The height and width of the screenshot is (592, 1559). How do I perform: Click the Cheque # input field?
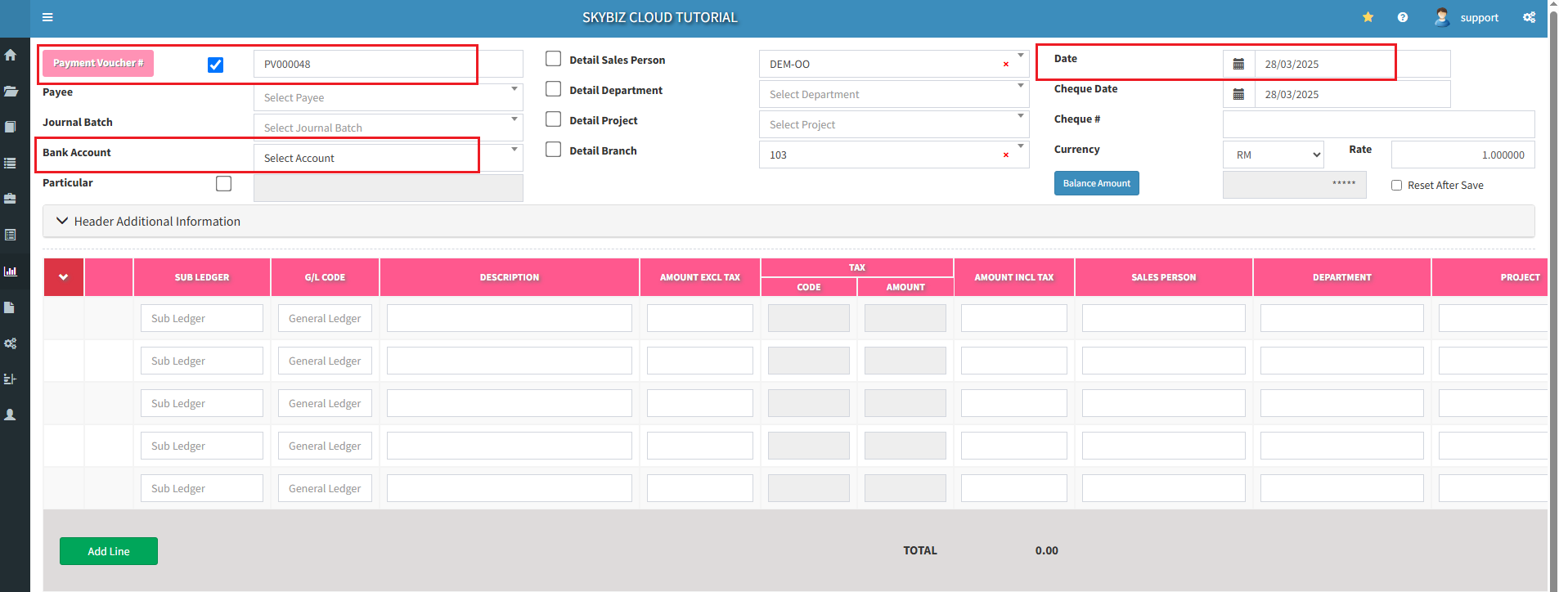1378,124
